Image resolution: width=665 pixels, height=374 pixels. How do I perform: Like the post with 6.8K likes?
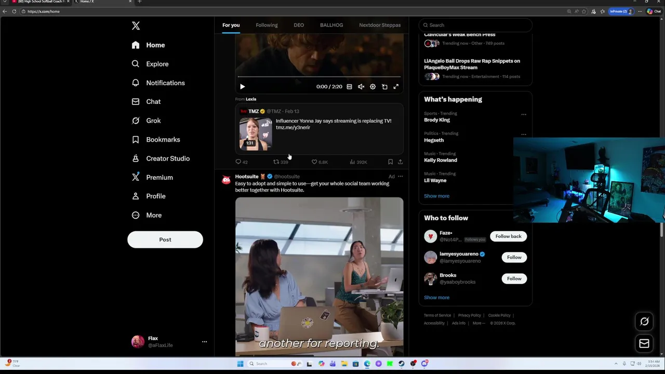click(320, 162)
